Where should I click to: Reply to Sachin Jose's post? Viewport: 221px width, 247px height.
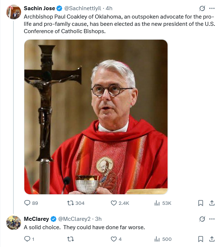pyautogui.click(x=27, y=203)
